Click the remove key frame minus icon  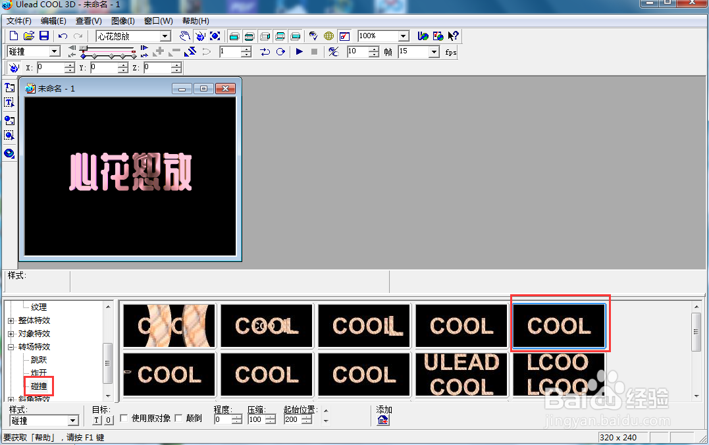pos(174,51)
